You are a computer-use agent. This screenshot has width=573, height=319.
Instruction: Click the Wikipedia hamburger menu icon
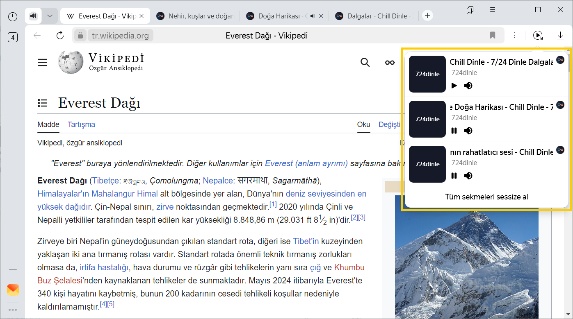tap(42, 62)
